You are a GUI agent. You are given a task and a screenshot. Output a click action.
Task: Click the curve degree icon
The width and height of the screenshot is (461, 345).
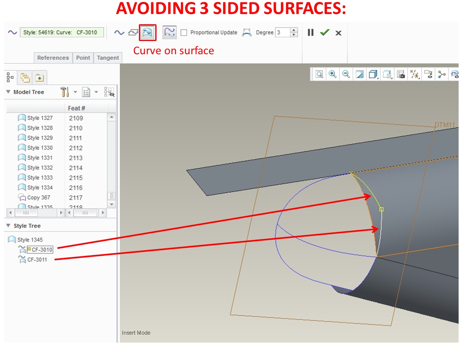(247, 32)
